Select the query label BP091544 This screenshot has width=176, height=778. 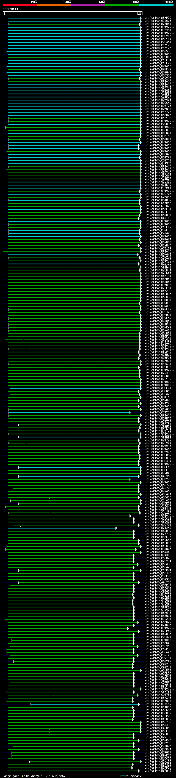pyautogui.click(x=10, y=9)
